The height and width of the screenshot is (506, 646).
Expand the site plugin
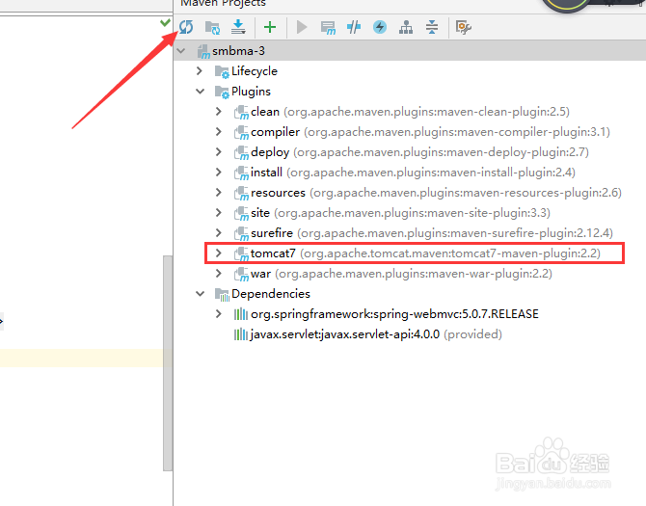pyautogui.click(x=219, y=213)
